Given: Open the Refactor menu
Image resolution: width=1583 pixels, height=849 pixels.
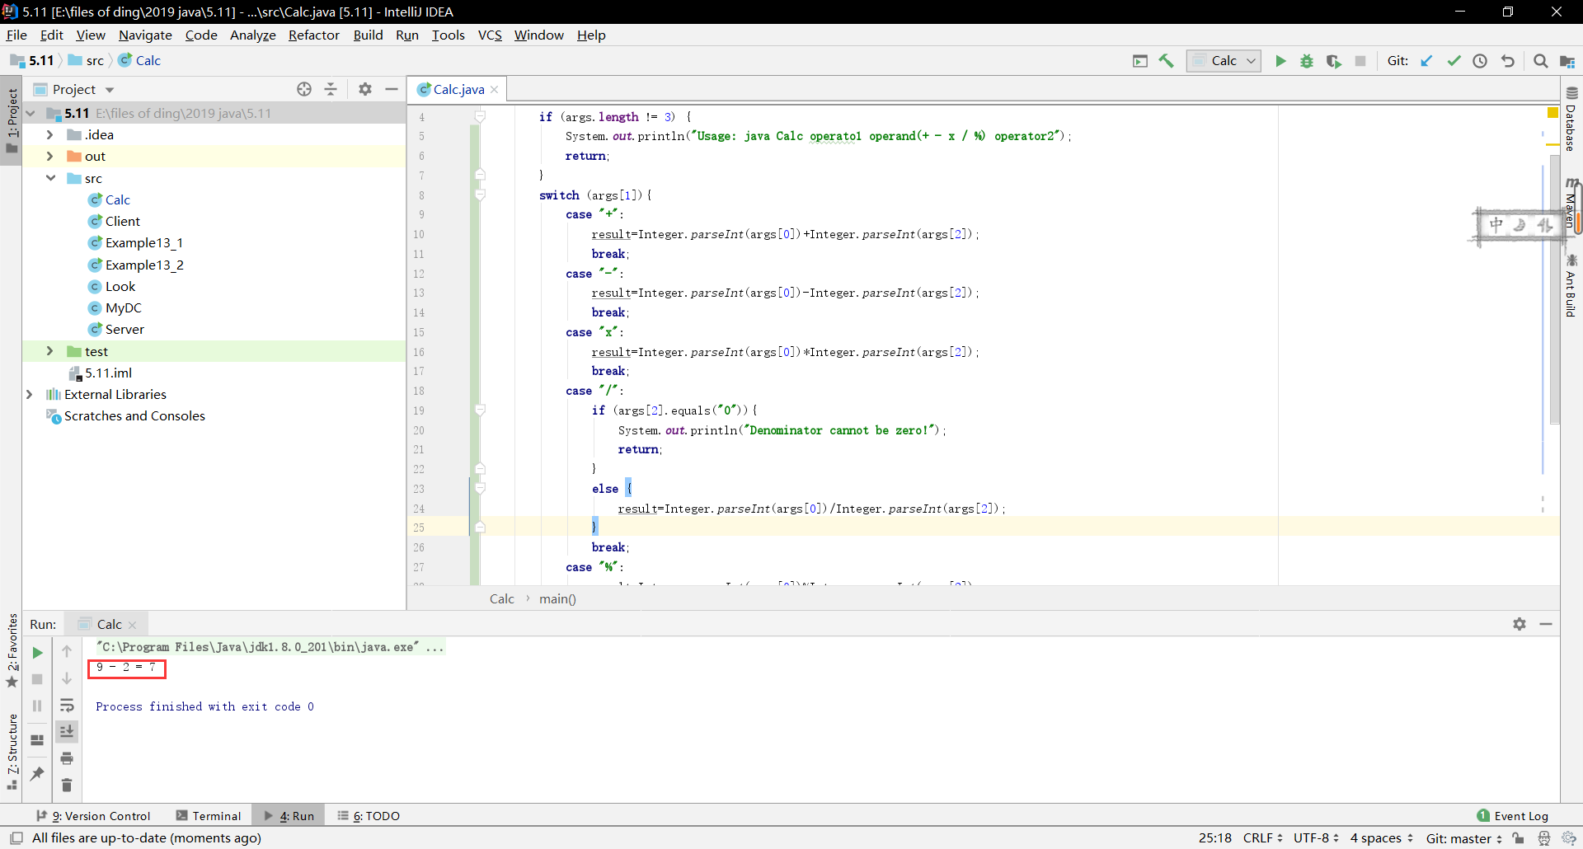Looking at the screenshot, I should tap(313, 35).
